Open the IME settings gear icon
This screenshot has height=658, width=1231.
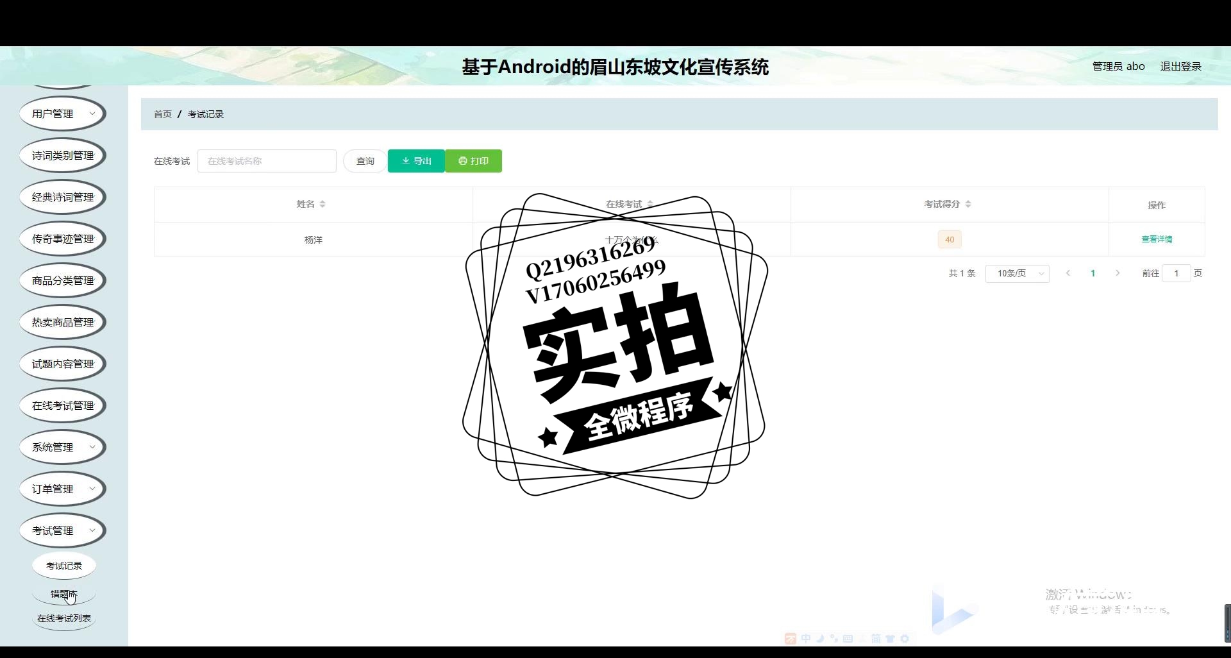(x=905, y=639)
